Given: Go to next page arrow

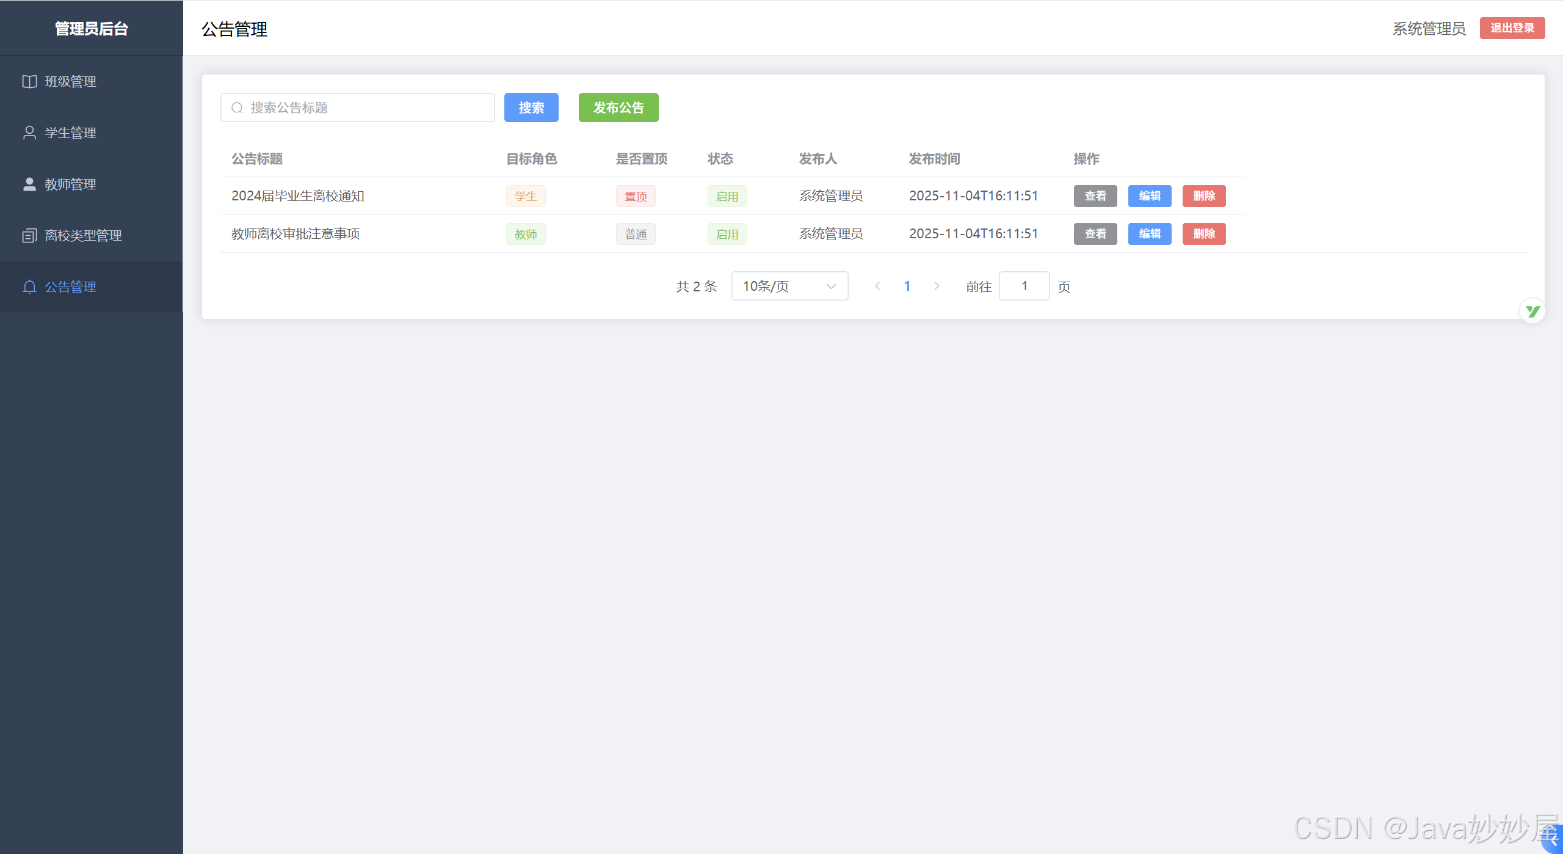Looking at the screenshot, I should pyautogui.click(x=937, y=286).
